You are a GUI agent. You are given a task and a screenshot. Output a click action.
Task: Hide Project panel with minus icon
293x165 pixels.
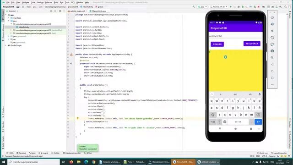(x=64, y=11)
